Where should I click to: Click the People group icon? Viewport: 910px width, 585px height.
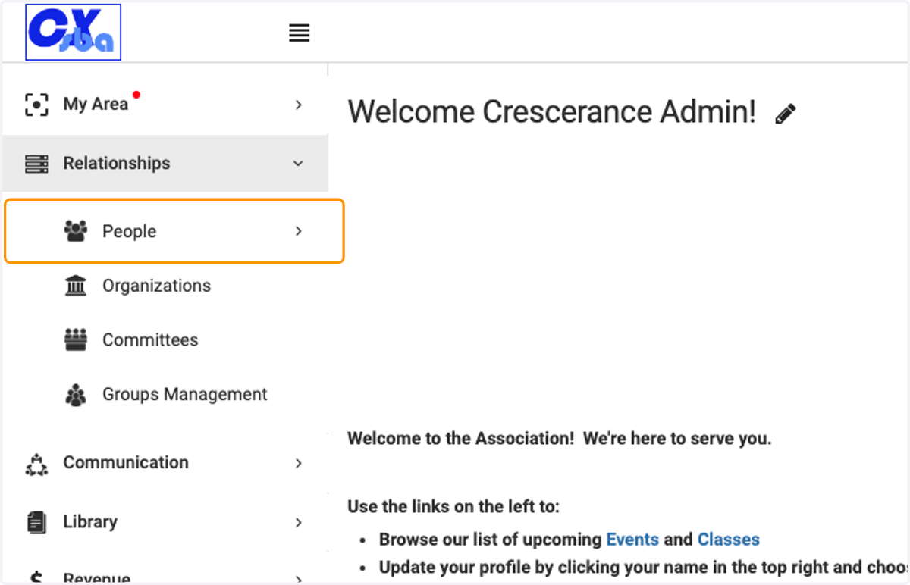point(76,231)
